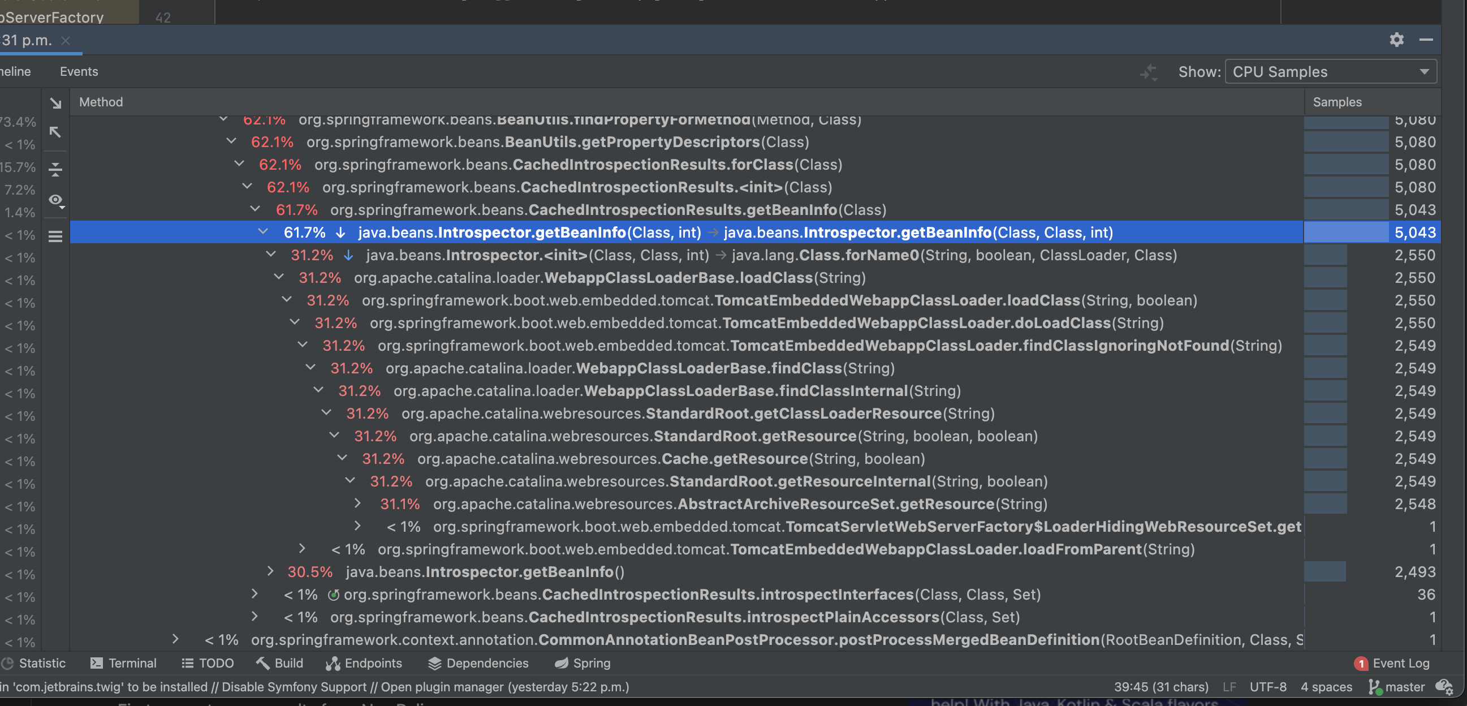Open the Show CPU Samples dropdown

pyautogui.click(x=1330, y=72)
